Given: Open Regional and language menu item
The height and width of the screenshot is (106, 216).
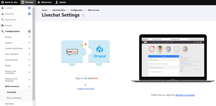Looking at the screenshot, I should (x=11, y=80).
